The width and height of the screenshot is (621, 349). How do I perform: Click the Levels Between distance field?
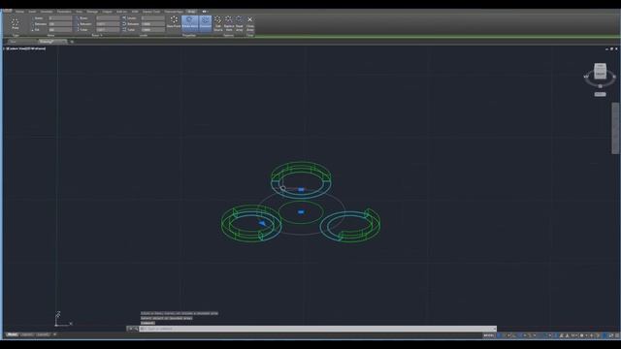(x=153, y=24)
